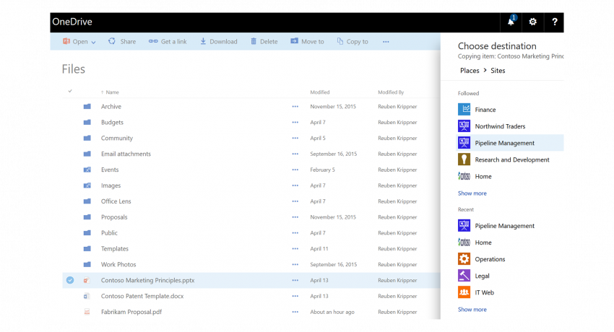Click the PowerPoint icon of Contoso Marketing Principles
Screen dimensions: 614x332
[x=87, y=280]
